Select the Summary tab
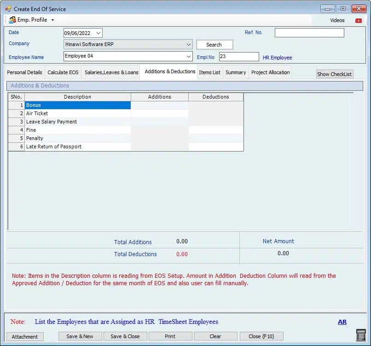Screen dimensions: 371x346 (x=236, y=72)
